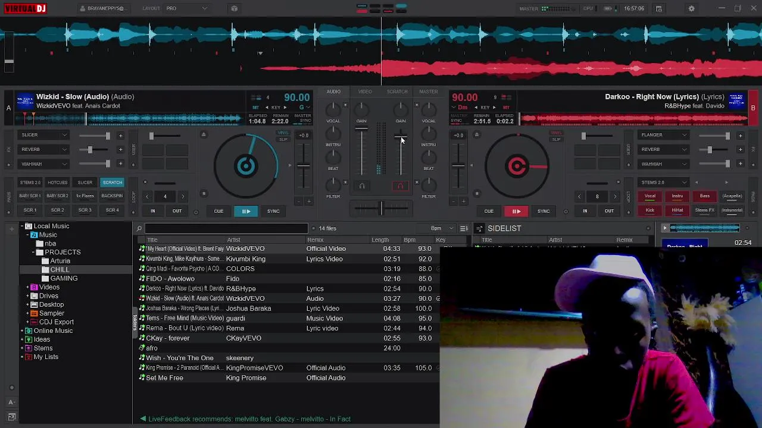This screenshot has height=428, width=762.
Task: Switch mixer to SCRATCH tab
Action: pyautogui.click(x=397, y=92)
